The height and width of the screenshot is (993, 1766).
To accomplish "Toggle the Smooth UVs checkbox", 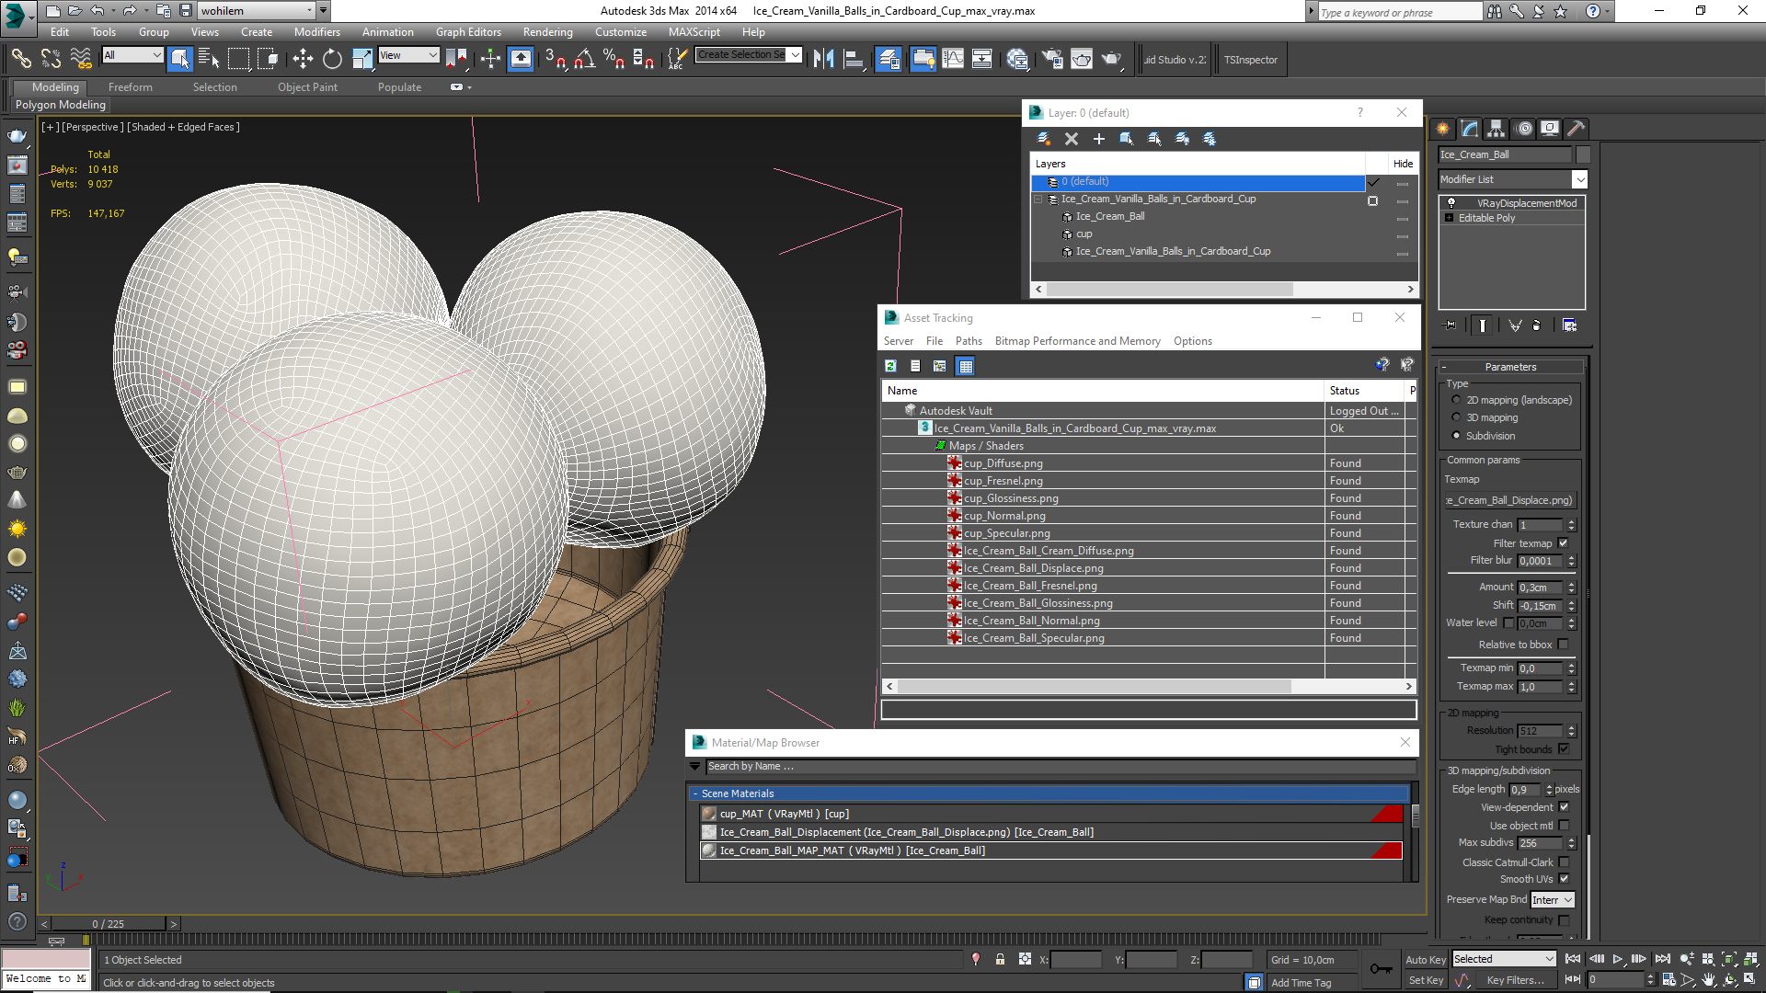I will 1564,879.
